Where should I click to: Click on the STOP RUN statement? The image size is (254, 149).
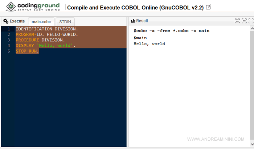click(x=27, y=51)
